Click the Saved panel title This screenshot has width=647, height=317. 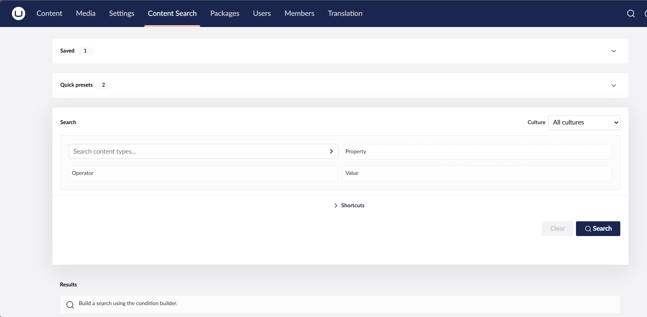tap(67, 51)
